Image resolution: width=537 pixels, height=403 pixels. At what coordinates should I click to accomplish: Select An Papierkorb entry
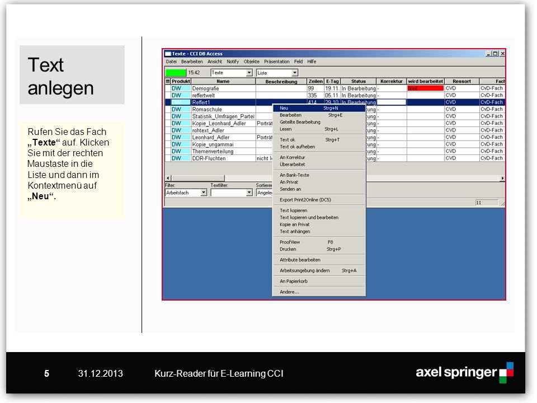point(319,281)
